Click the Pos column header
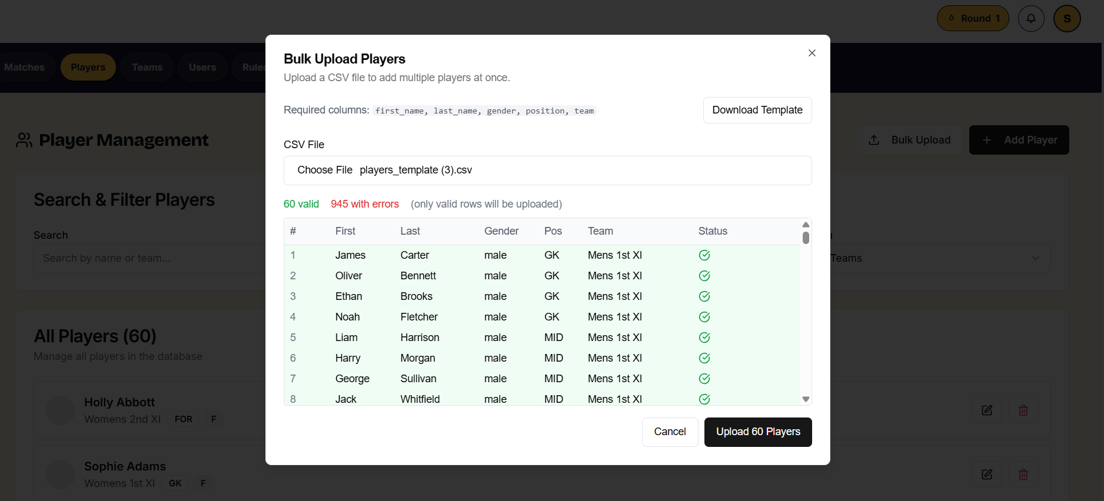Screen dimensions: 1104x501 click(x=553, y=231)
